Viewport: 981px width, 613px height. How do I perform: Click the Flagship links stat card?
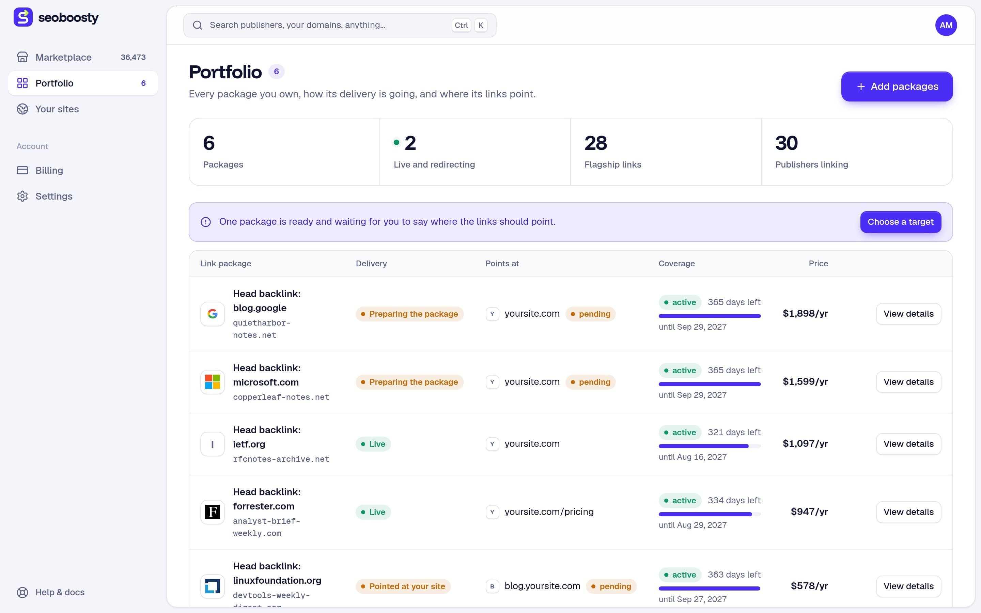click(x=666, y=152)
